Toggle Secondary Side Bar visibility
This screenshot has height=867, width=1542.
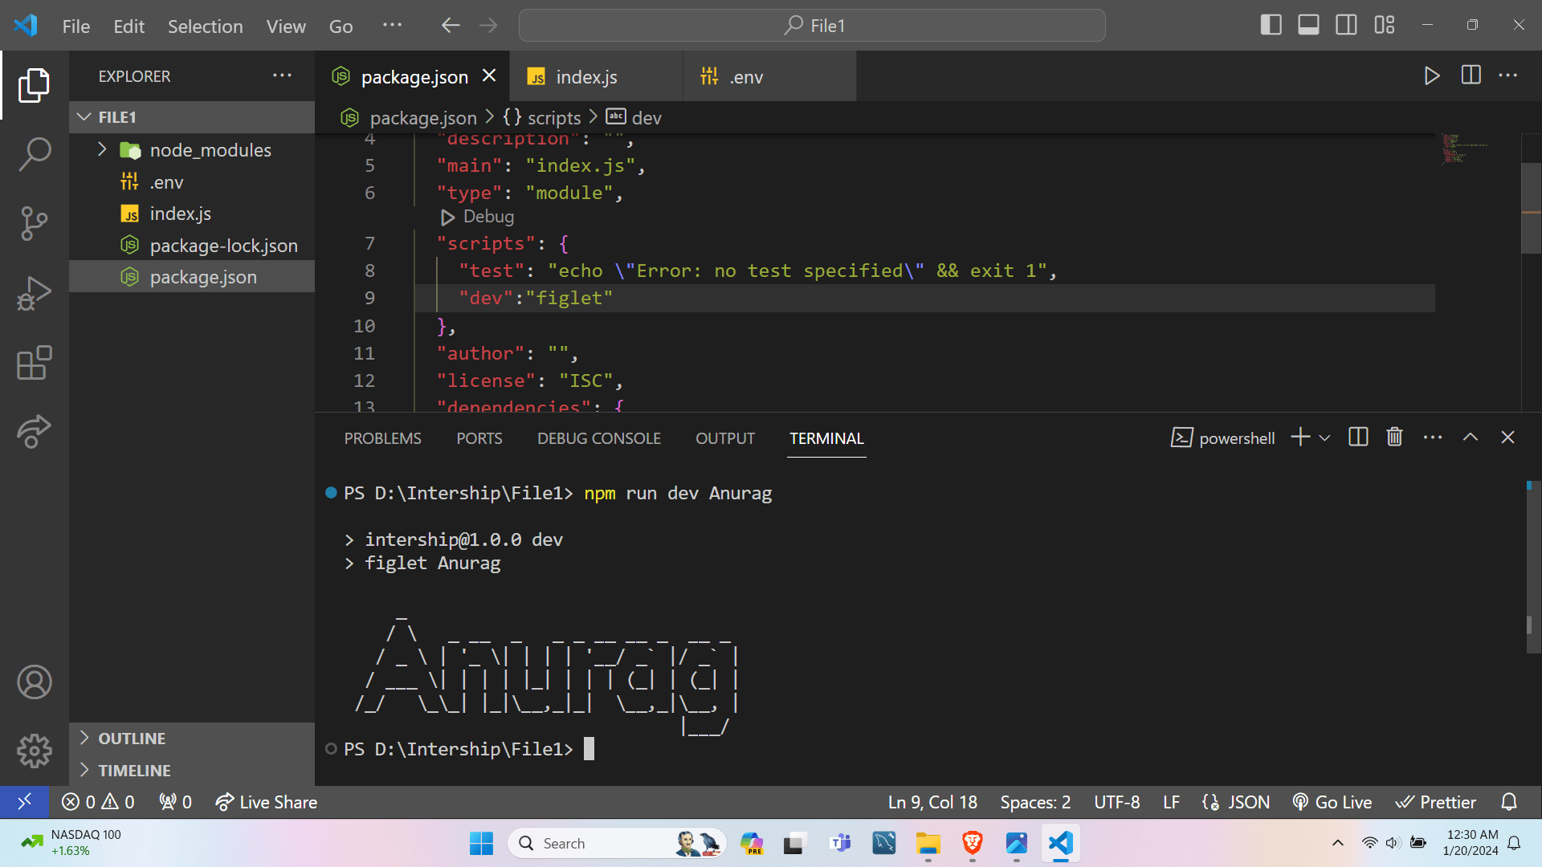click(x=1346, y=25)
